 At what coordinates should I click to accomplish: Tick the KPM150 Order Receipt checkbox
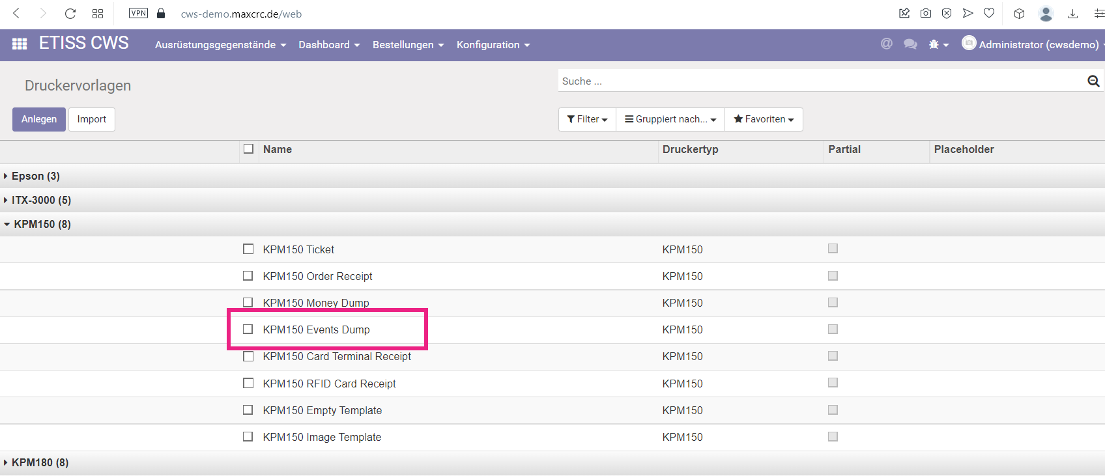248,275
